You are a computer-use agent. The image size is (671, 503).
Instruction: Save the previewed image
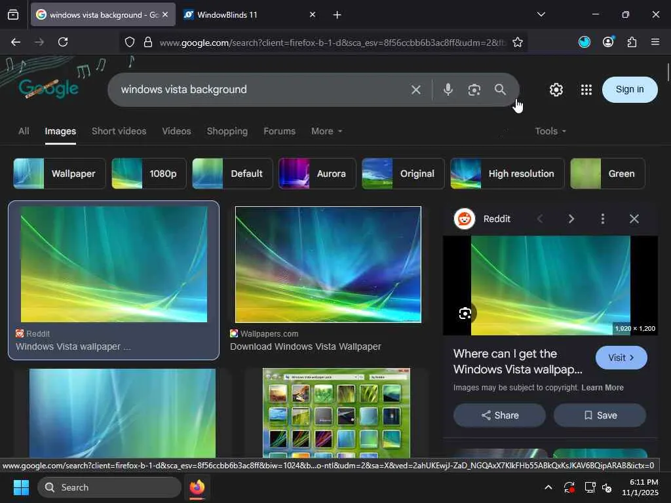click(x=600, y=415)
